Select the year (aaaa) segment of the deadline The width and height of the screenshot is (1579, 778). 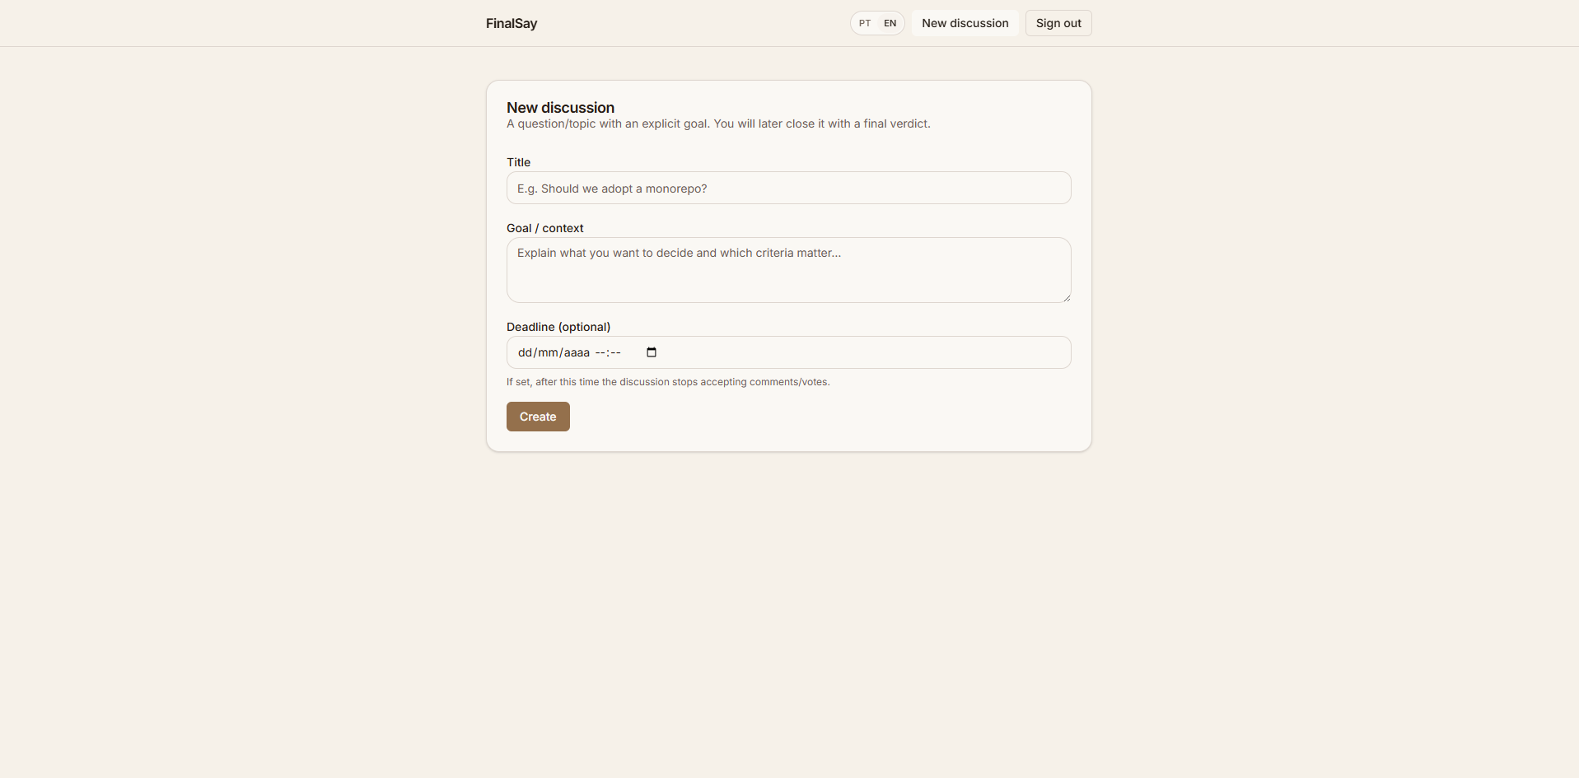(x=577, y=352)
